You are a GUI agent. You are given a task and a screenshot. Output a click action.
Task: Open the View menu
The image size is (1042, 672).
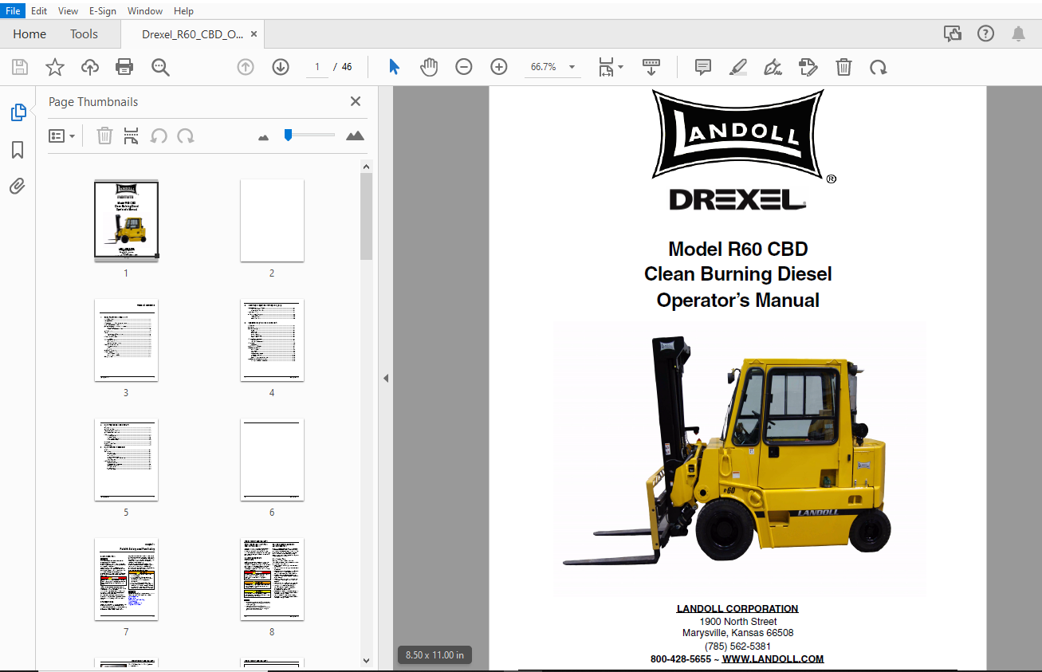point(68,10)
